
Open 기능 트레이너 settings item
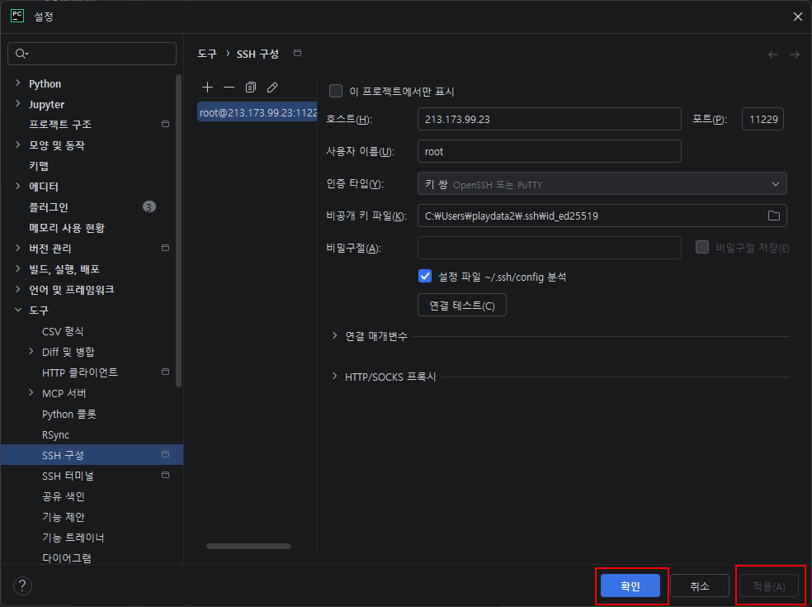click(x=73, y=538)
